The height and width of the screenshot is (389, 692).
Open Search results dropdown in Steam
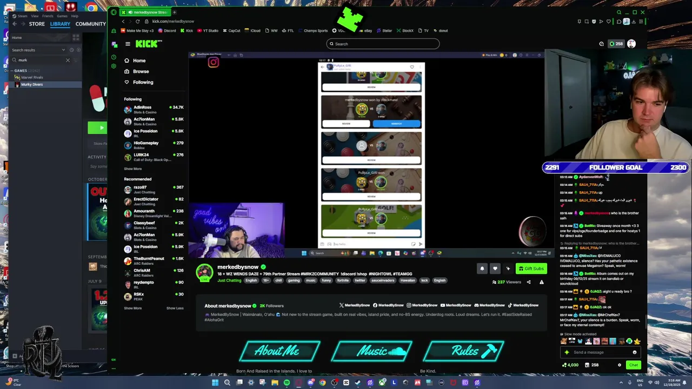[38, 50]
